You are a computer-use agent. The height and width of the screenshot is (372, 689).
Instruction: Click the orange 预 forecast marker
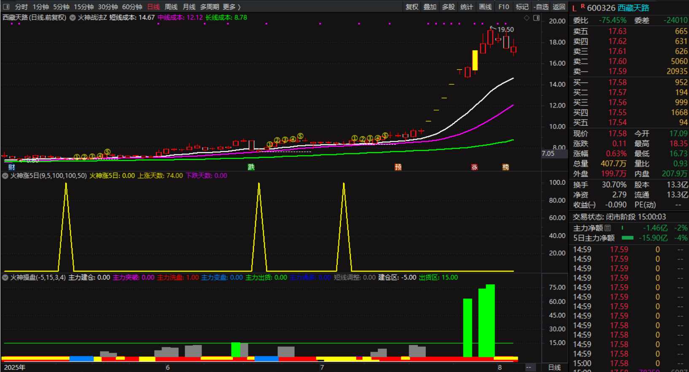(x=398, y=167)
